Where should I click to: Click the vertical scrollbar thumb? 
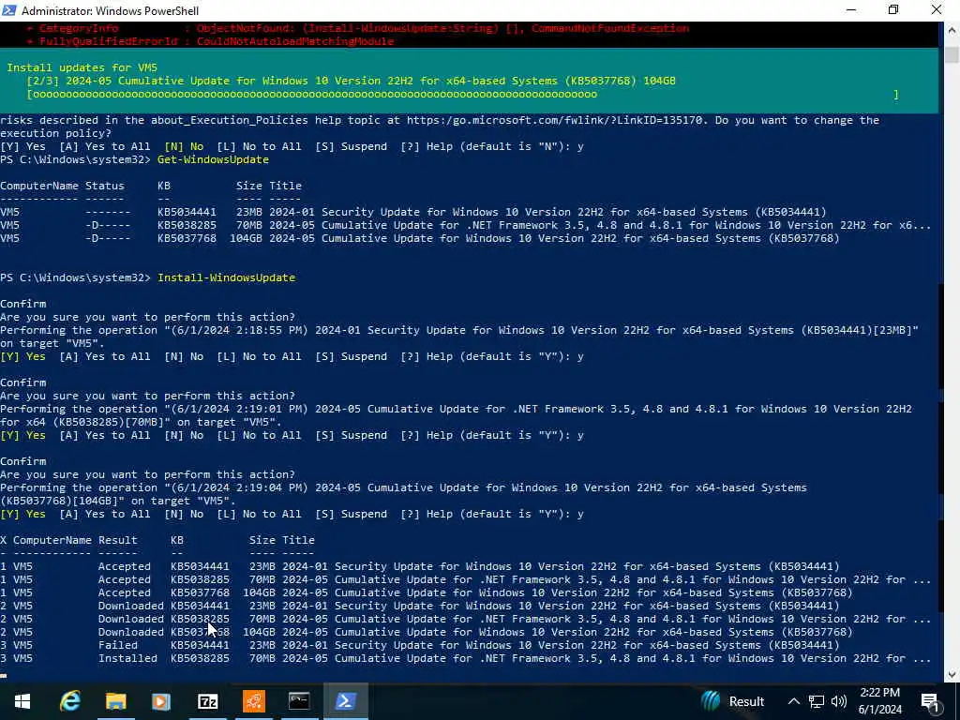coord(952,53)
